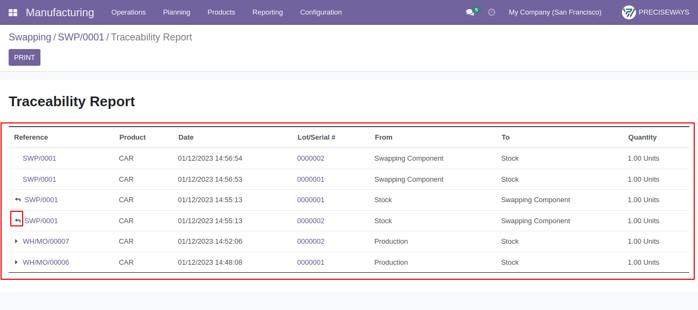698x310 pixels.
Task: Click return arrow icon for lot 0000001
Action: click(18, 200)
